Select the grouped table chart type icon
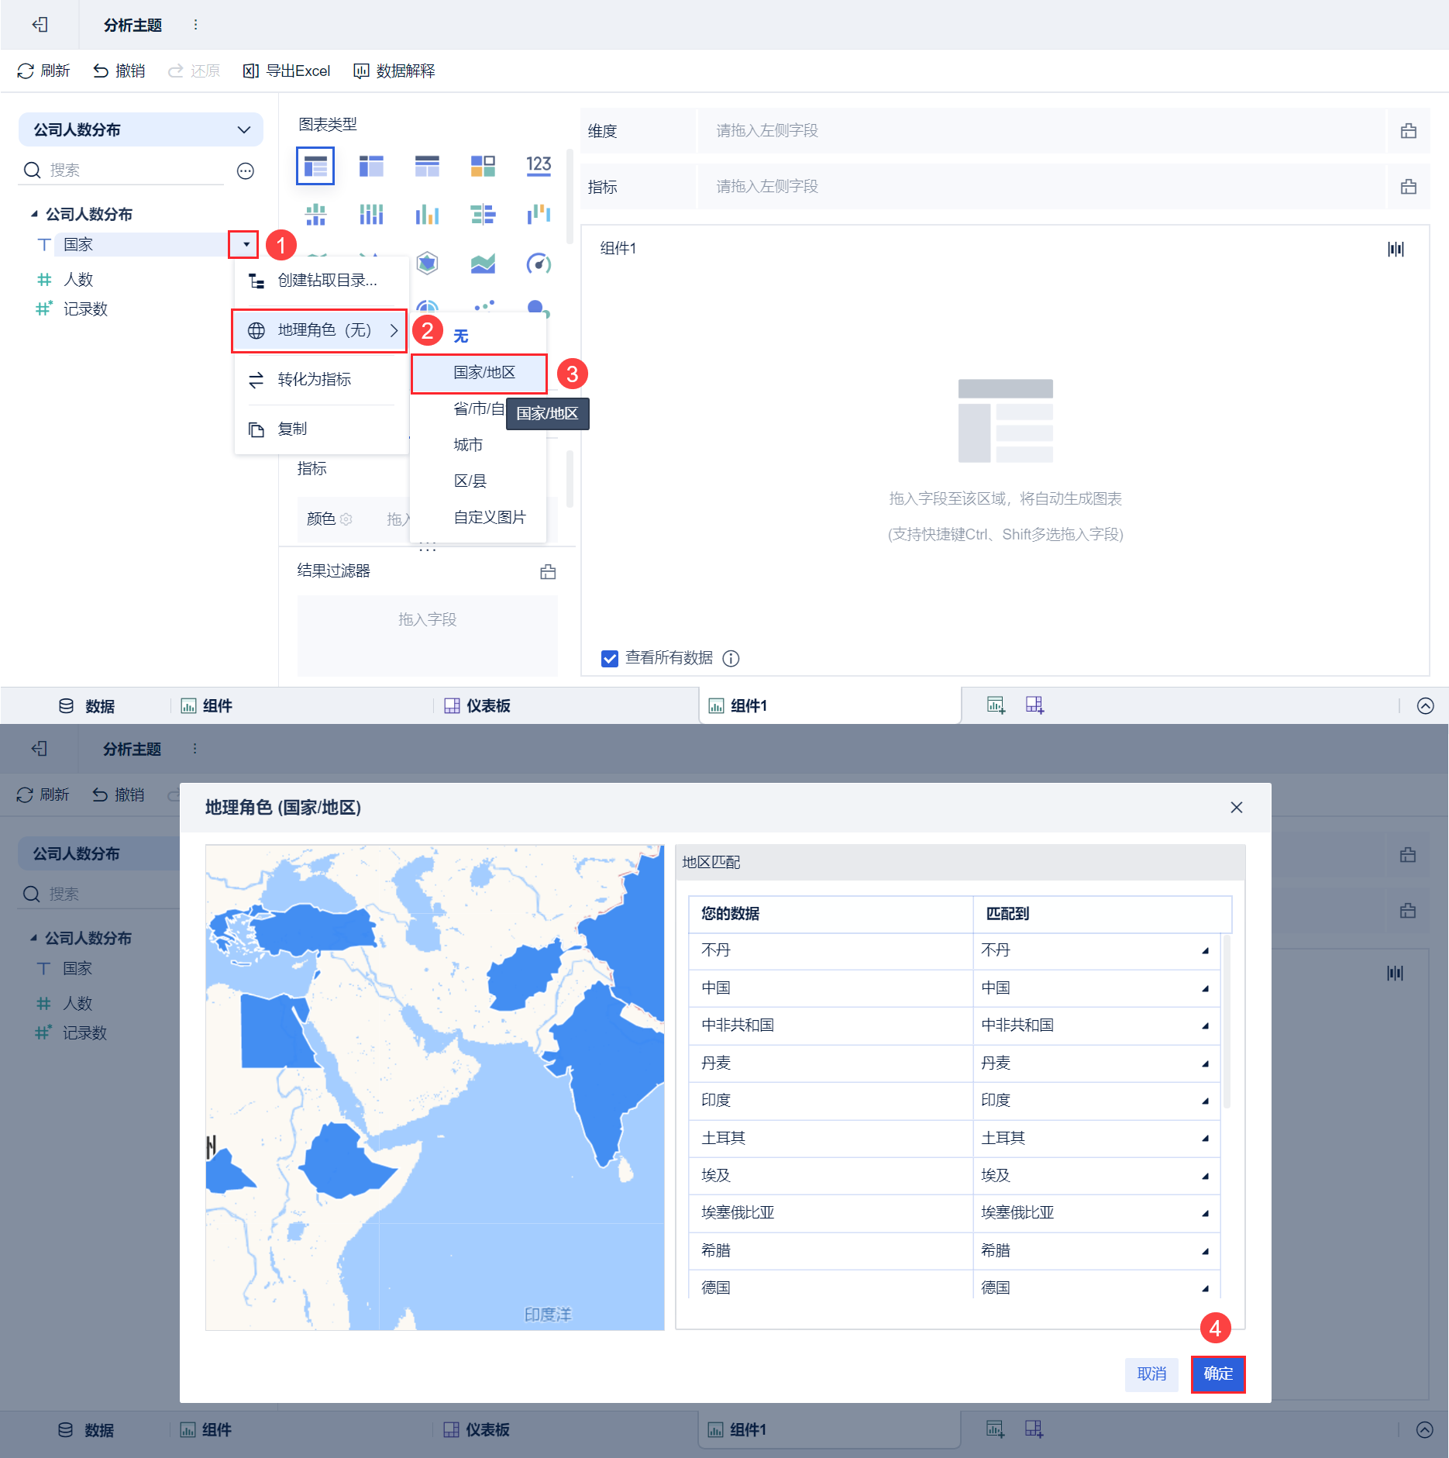The width and height of the screenshot is (1449, 1458). tap(315, 166)
